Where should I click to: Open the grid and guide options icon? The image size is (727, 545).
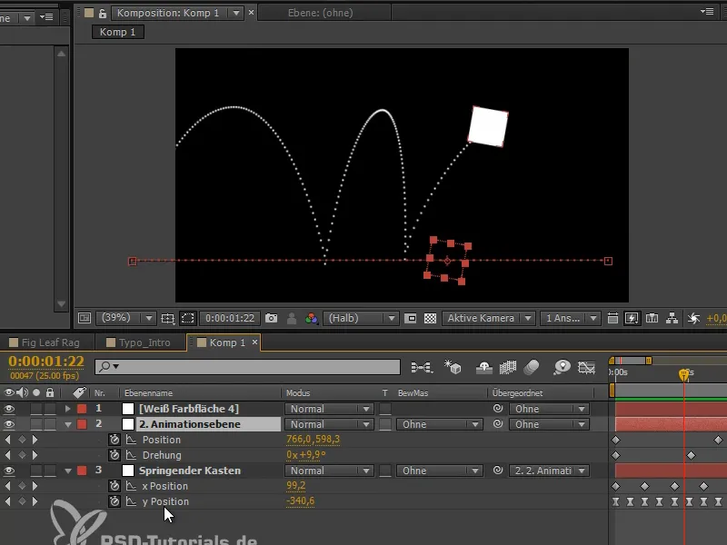coord(167,319)
